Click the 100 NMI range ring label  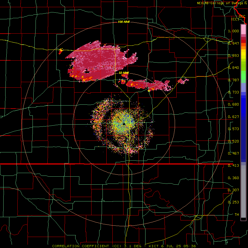[124, 22]
